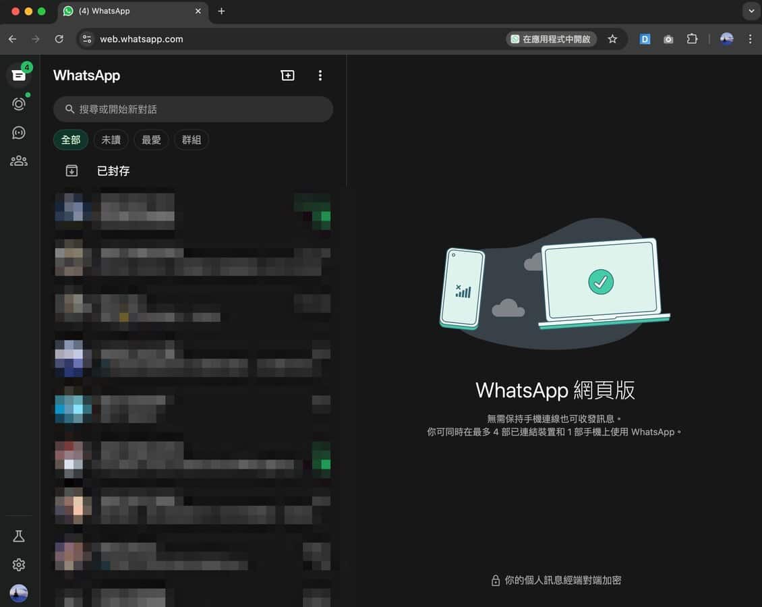Open the Settings gear icon
This screenshot has width=762, height=607.
pos(19,565)
